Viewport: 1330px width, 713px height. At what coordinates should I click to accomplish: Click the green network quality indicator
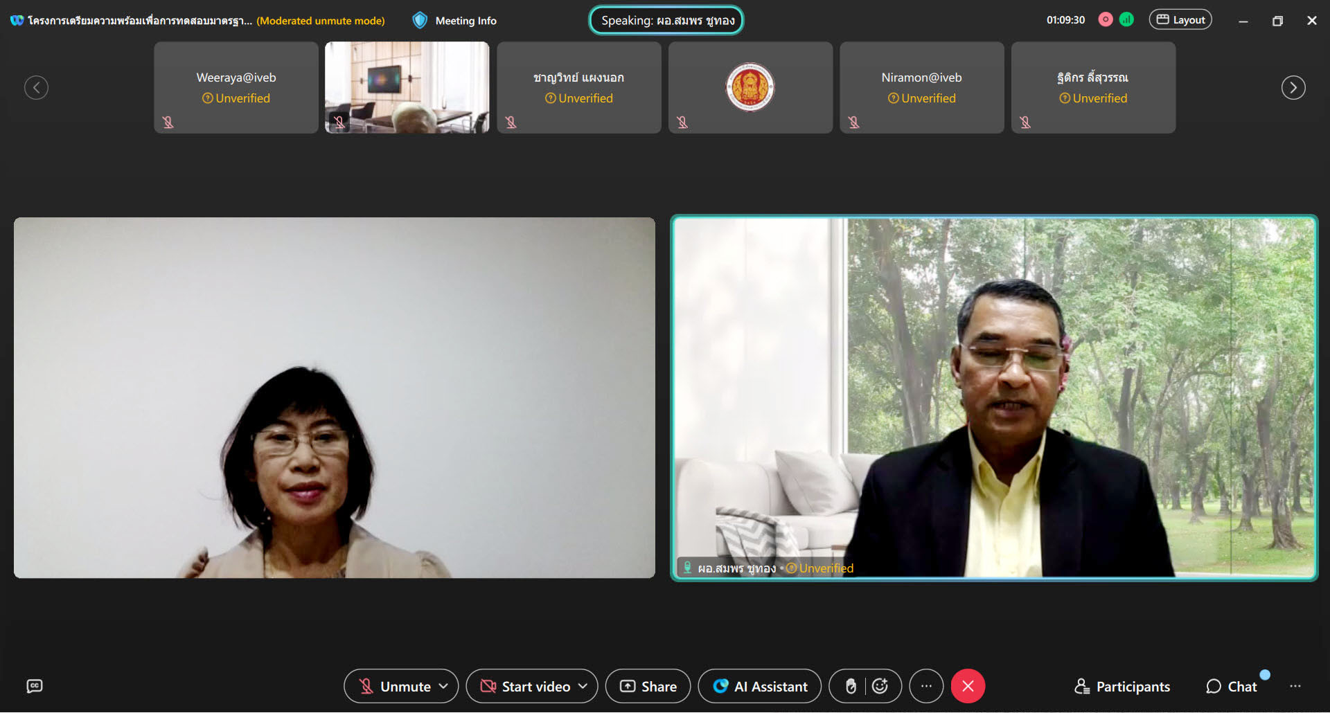[x=1127, y=19]
